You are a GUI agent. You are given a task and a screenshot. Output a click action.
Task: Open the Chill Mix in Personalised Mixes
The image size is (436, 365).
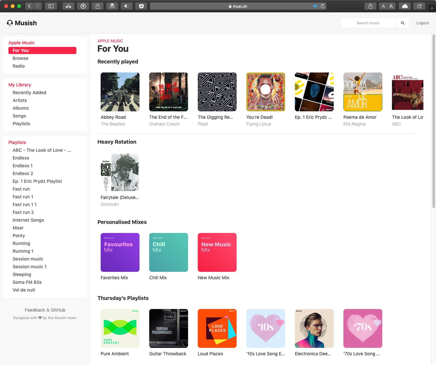[168, 252]
